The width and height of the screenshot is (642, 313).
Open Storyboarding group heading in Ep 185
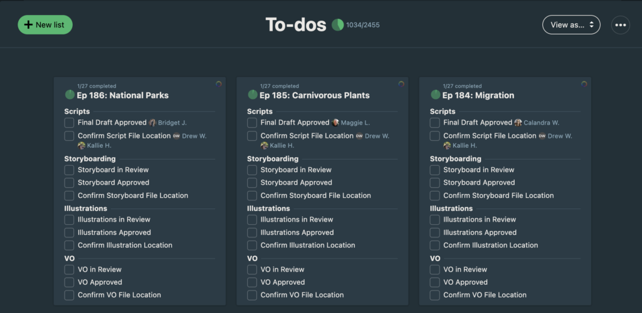coord(273,159)
